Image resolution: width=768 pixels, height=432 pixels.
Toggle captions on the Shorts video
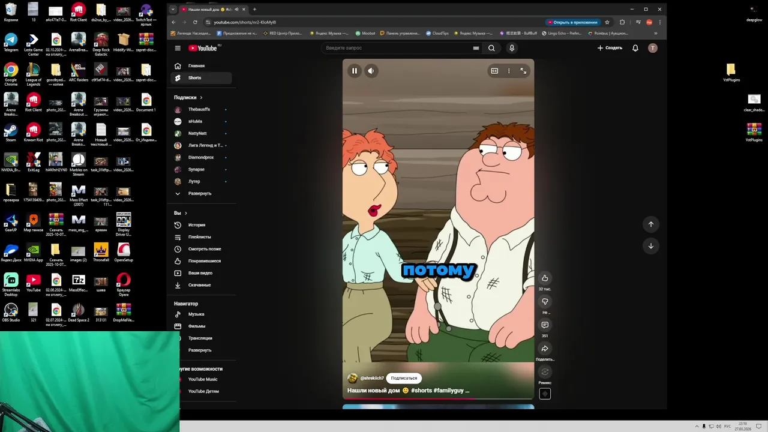tap(494, 71)
